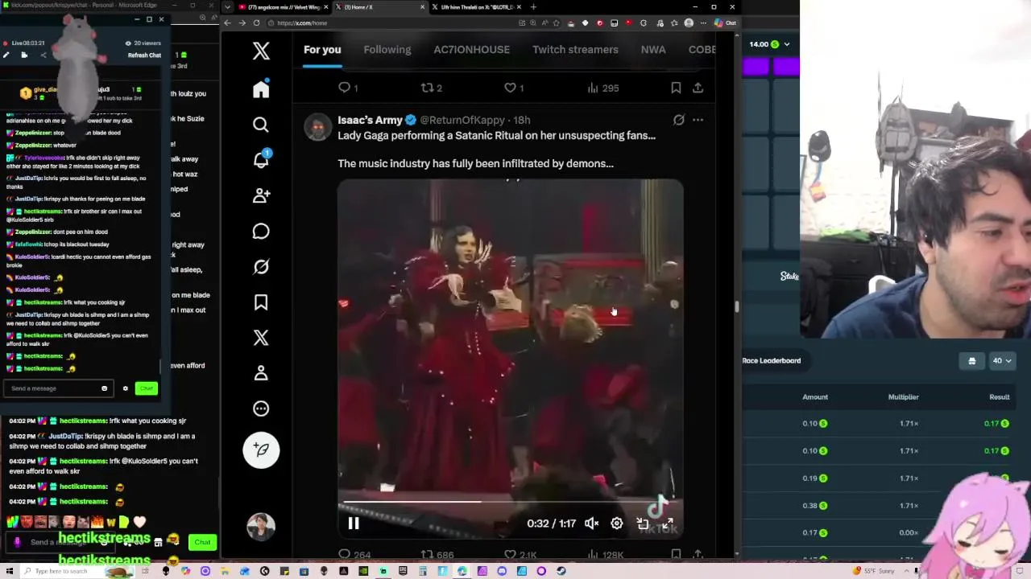Click the X logo at top of sidebar

click(x=261, y=51)
